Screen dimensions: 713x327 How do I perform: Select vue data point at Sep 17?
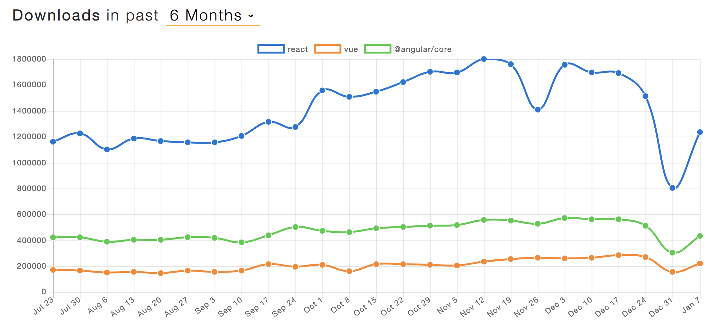268,264
